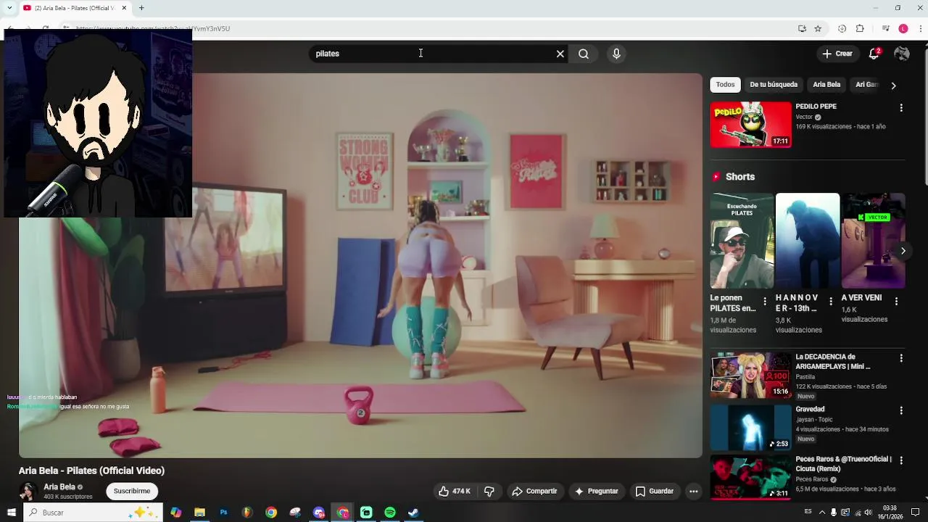Image resolution: width=928 pixels, height=522 pixels.
Task: Open Chrome downloads icon
Action: 842,29
